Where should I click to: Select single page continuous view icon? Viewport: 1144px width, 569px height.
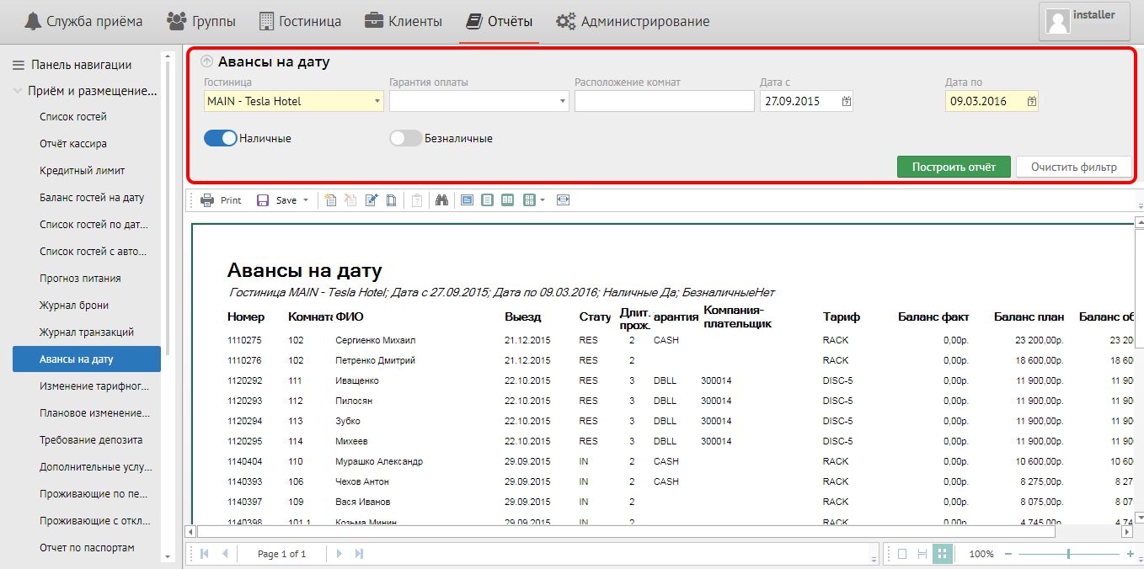coord(487,200)
